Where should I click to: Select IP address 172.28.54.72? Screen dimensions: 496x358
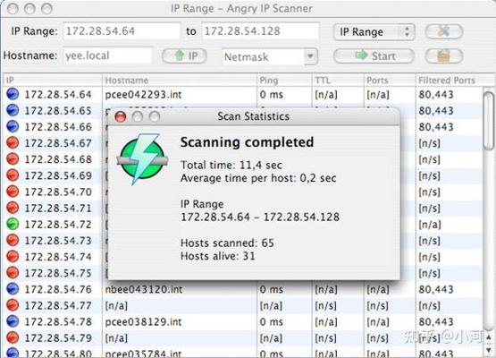pos(58,225)
